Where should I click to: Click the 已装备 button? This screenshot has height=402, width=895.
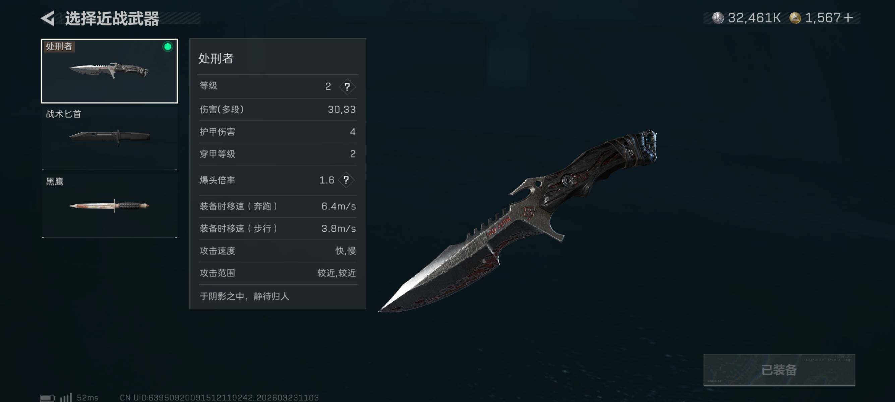[x=779, y=370]
